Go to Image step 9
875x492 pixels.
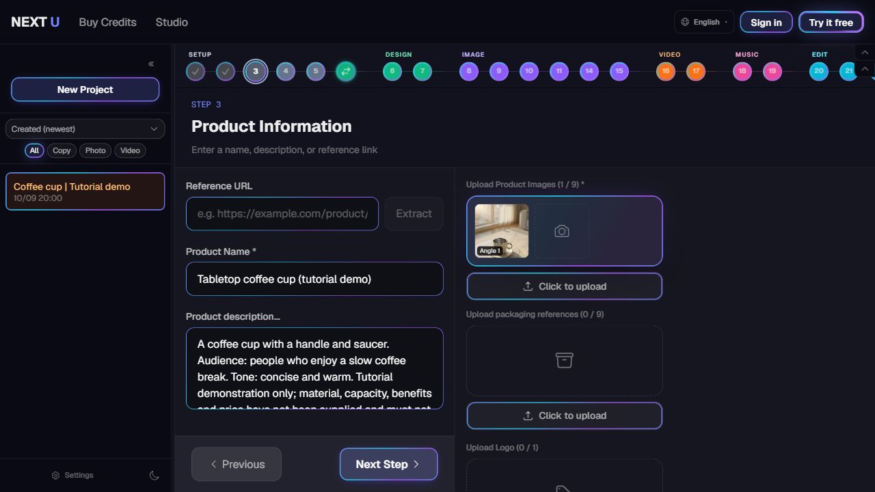(499, 71)
